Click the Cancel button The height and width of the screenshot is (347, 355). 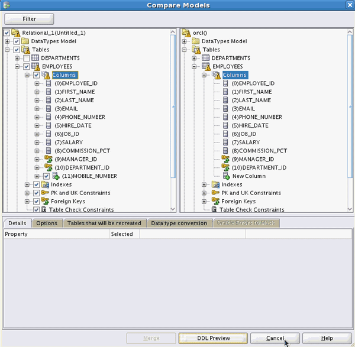click(275, 338)
